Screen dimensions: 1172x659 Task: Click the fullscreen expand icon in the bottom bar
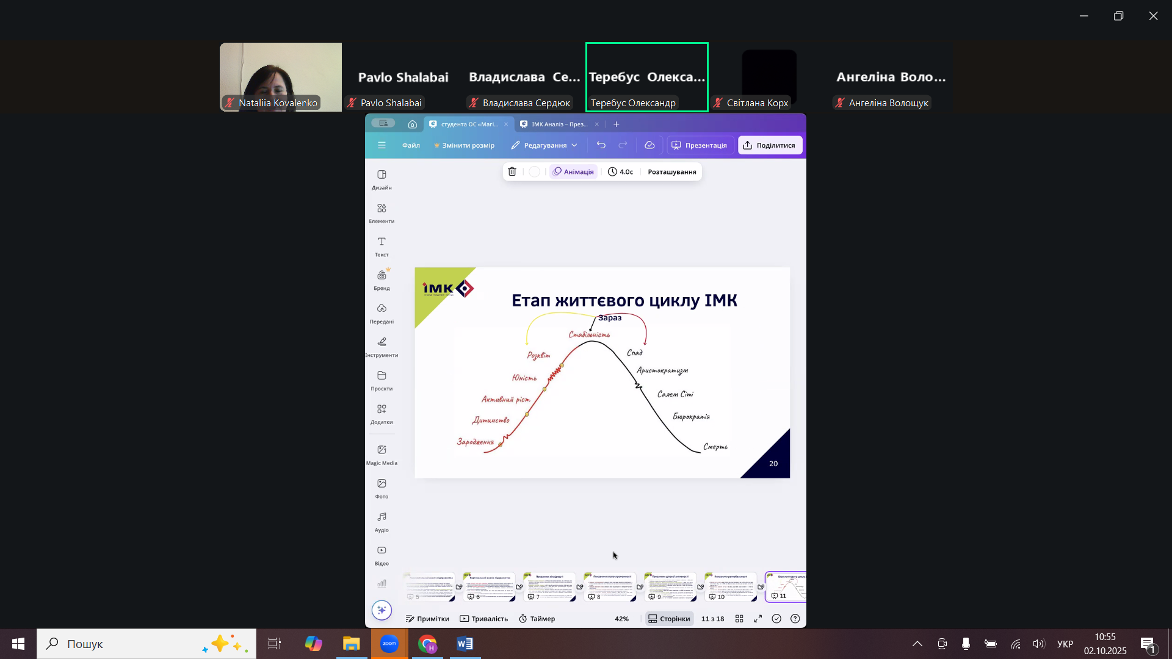click(758, 619)
